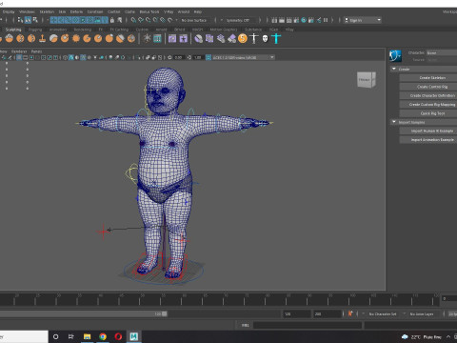
Task: Open the No Anim Layer dropdown
Action: coord(422,313)
